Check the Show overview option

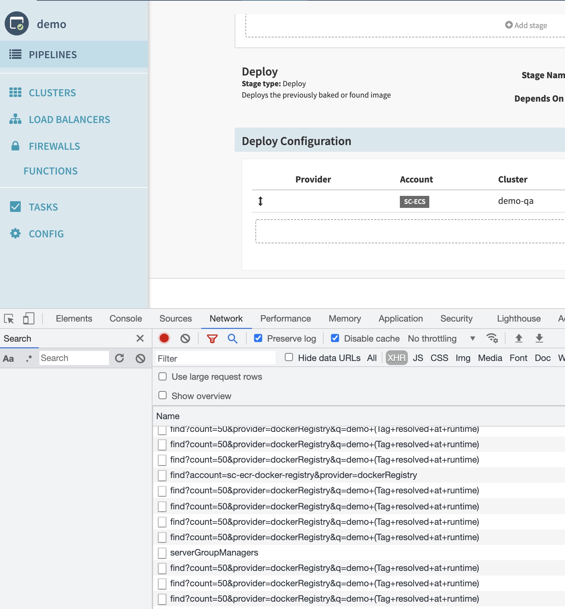[163, 395]
